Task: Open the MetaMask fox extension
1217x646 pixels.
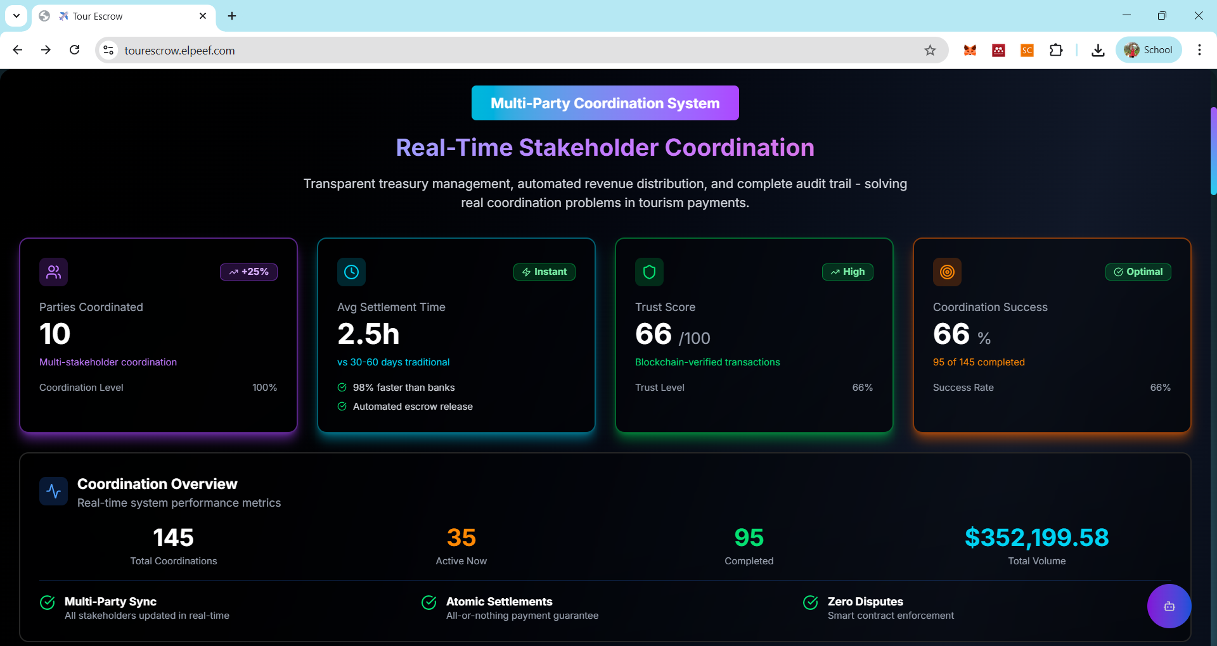Action: pyautogui.click(x=970, y=50)
